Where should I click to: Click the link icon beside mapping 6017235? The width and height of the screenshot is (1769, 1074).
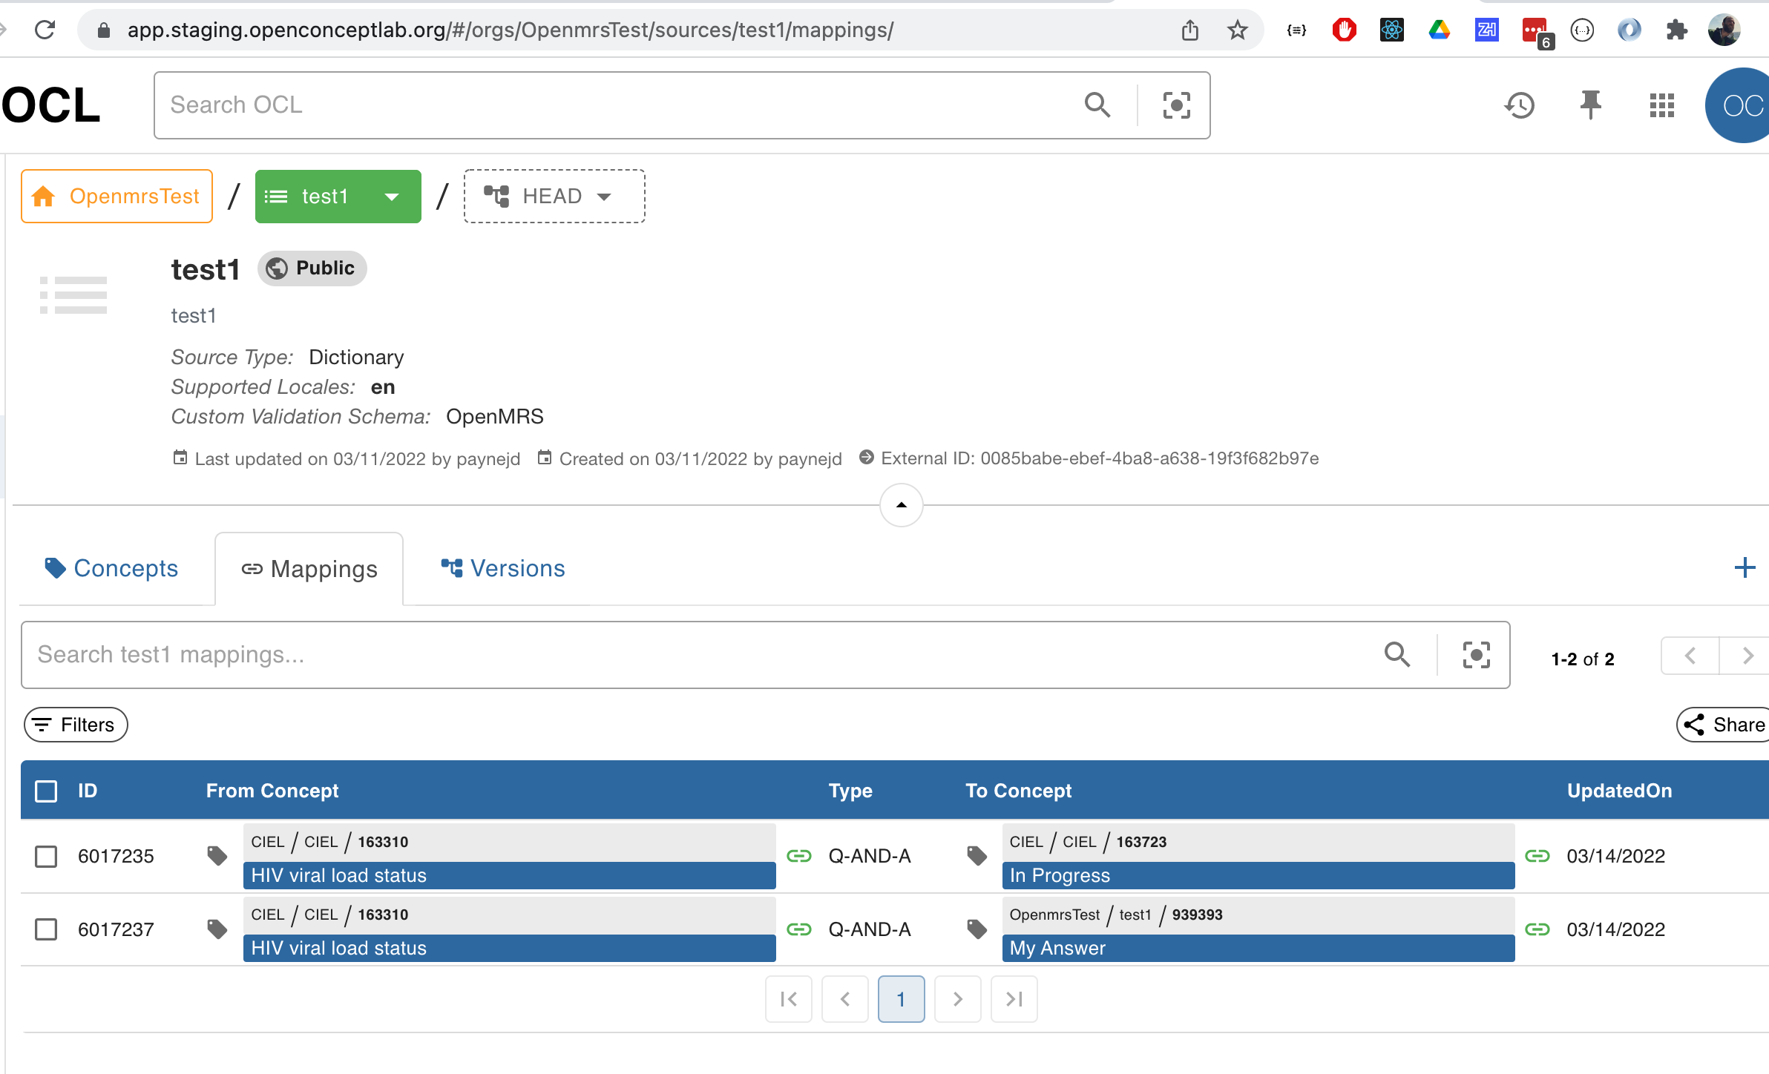pos(799,855)
